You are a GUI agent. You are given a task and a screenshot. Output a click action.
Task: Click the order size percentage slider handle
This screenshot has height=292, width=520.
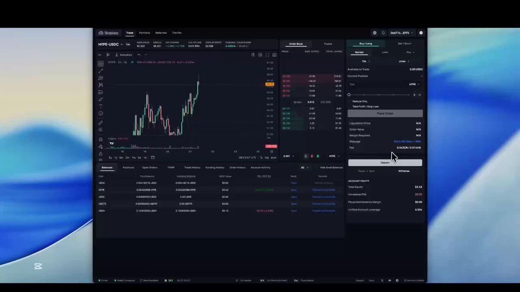(349, 95)
